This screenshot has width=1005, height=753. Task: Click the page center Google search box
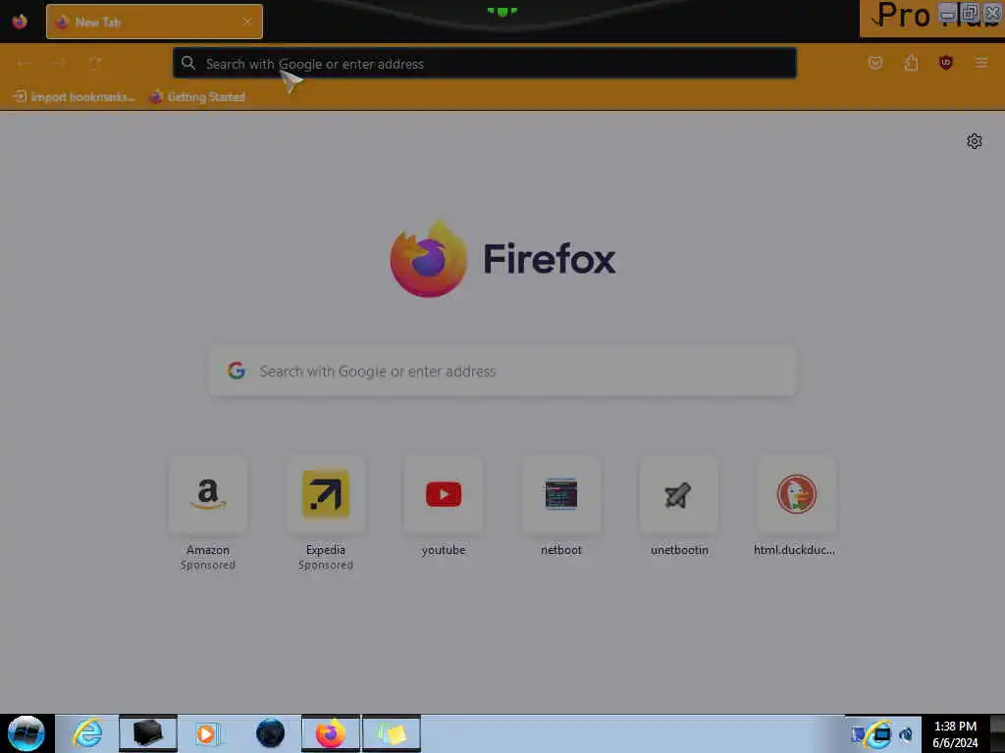tap(502, 372)
